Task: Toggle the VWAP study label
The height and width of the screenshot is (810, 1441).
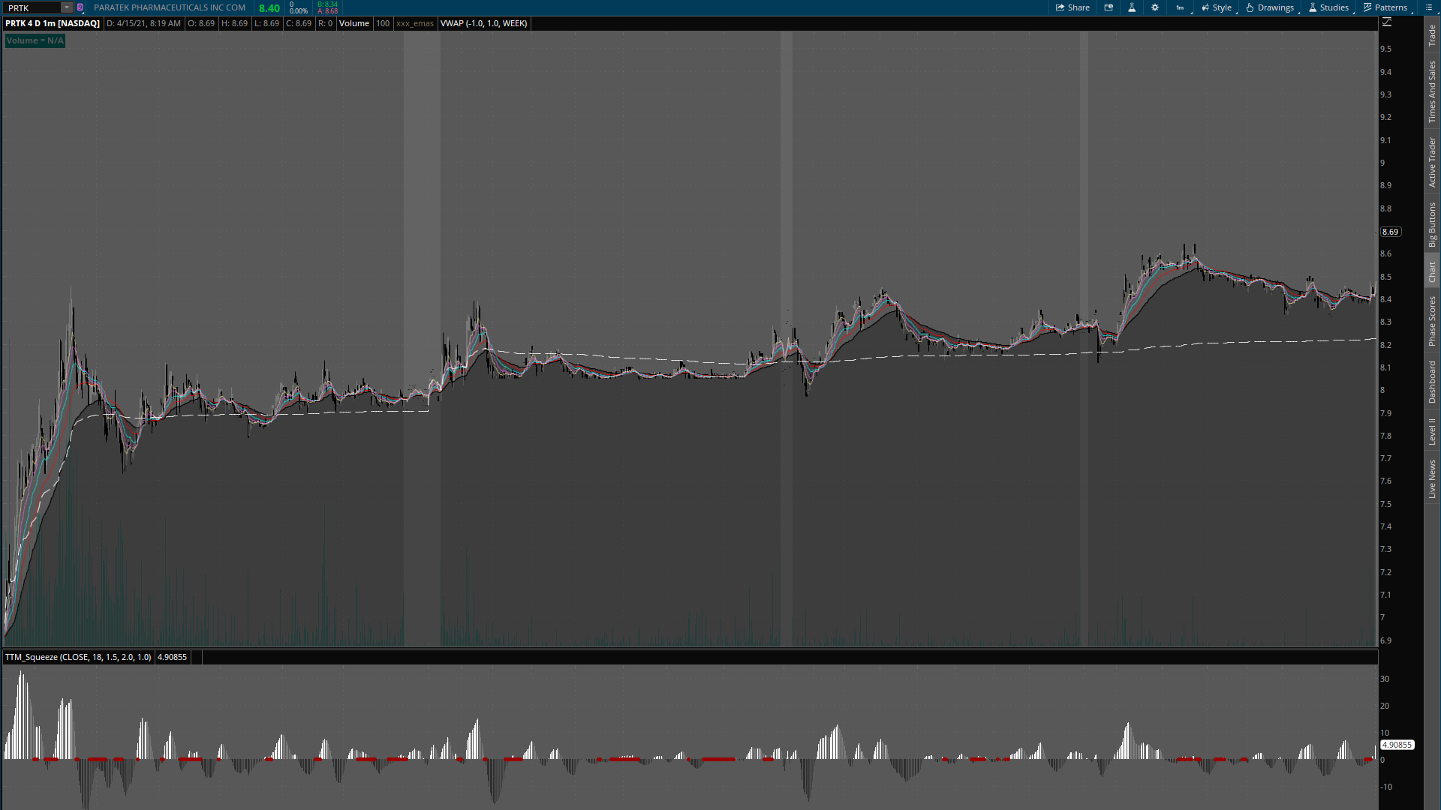Action: pos(483,23)
